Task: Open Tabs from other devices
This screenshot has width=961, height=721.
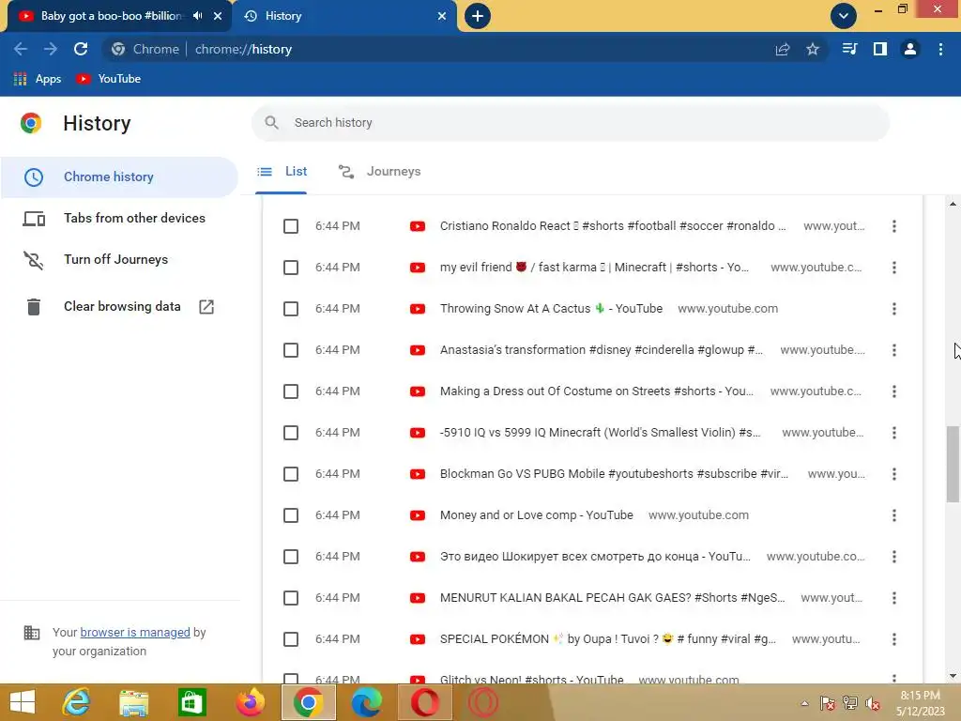Action: pos(119,218)
